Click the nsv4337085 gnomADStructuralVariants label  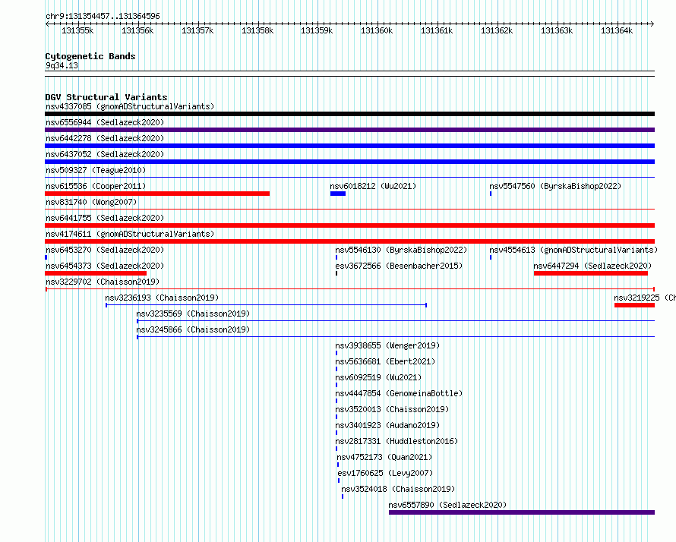pos(130,106)
